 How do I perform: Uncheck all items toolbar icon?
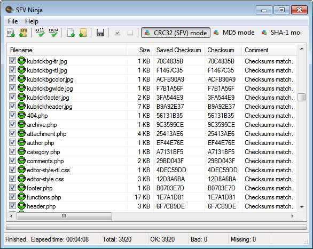click(130, 33)
